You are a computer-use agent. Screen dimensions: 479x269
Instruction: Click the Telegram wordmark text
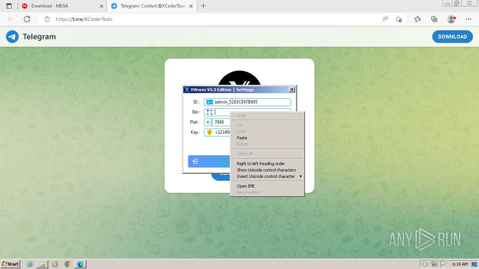(x=39, y=37)
